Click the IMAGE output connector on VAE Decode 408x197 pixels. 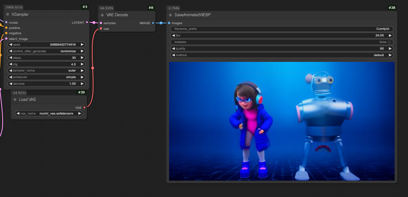(x=153, y=23)
